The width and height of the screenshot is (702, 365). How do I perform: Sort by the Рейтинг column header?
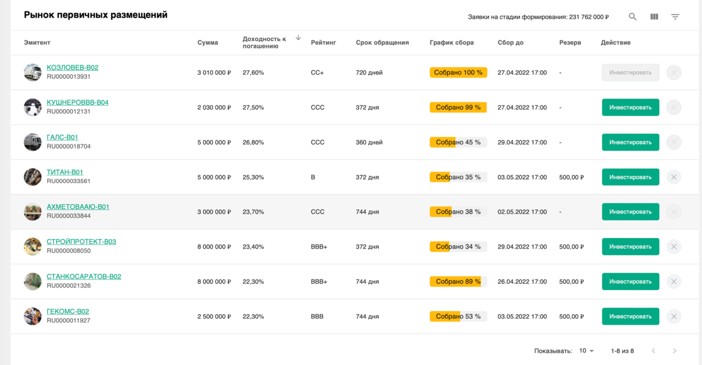(x=324, y=43)
